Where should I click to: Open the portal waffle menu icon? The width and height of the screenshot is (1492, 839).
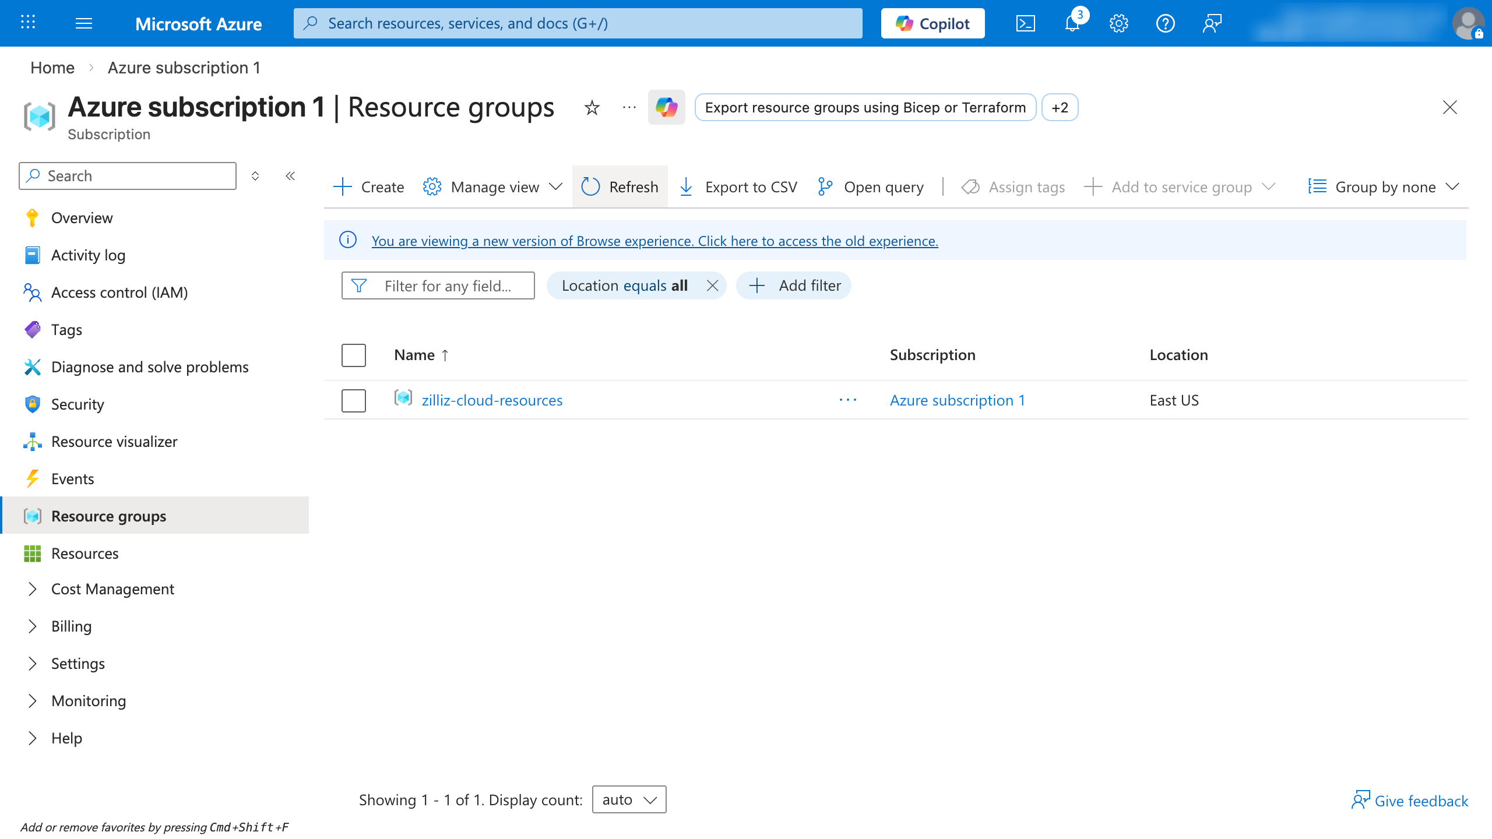(x=28, y=23)
